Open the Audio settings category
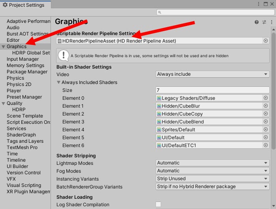The height and width of the screenshot is (209, 276). point(13,28)
